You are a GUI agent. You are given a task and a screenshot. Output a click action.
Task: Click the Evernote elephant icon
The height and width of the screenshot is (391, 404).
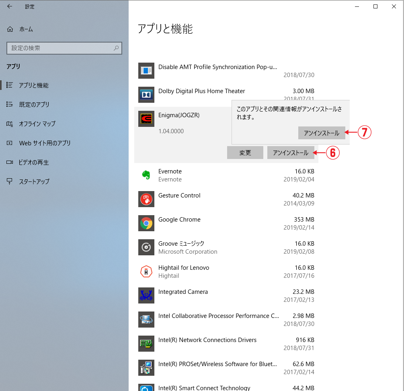click(146, 175)
